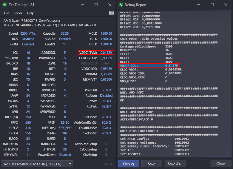The width and height of the screenshot is (233, 169).
Task: Close the ZenTimings window
Action: click(110, 5)
